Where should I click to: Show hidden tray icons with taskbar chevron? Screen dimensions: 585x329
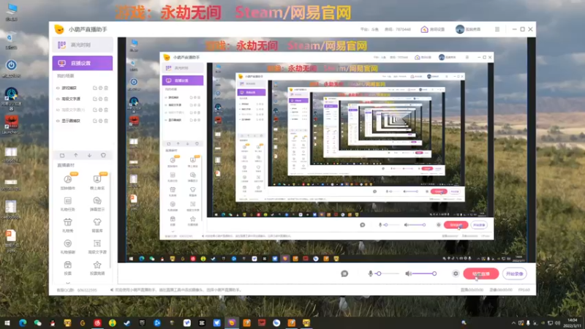(x=513, y=323)
